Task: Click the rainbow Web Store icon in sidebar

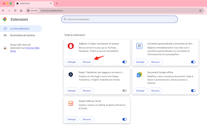Action: pyautogui.click(x=5, y=48)
